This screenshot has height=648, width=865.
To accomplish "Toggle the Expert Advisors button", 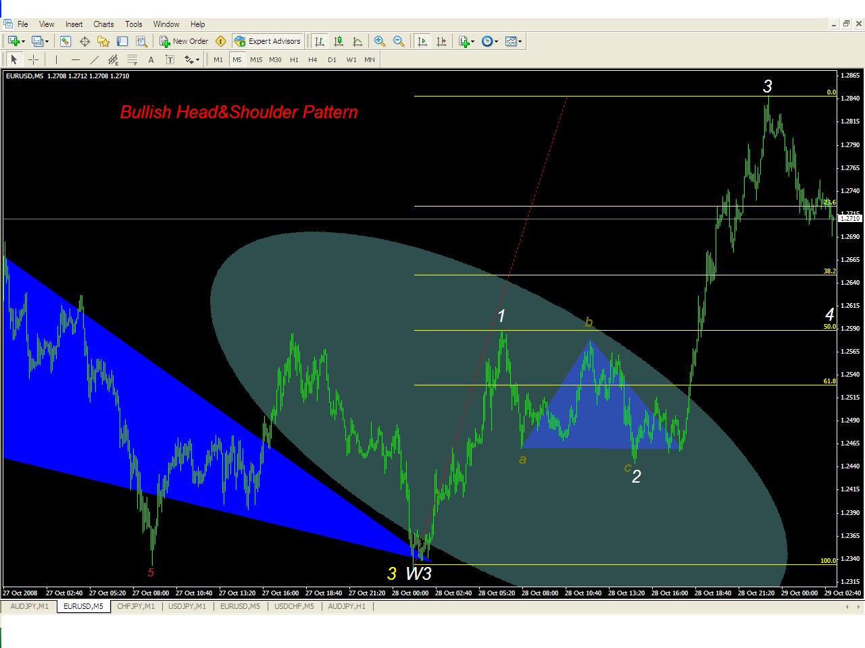I will coord(267,41).
